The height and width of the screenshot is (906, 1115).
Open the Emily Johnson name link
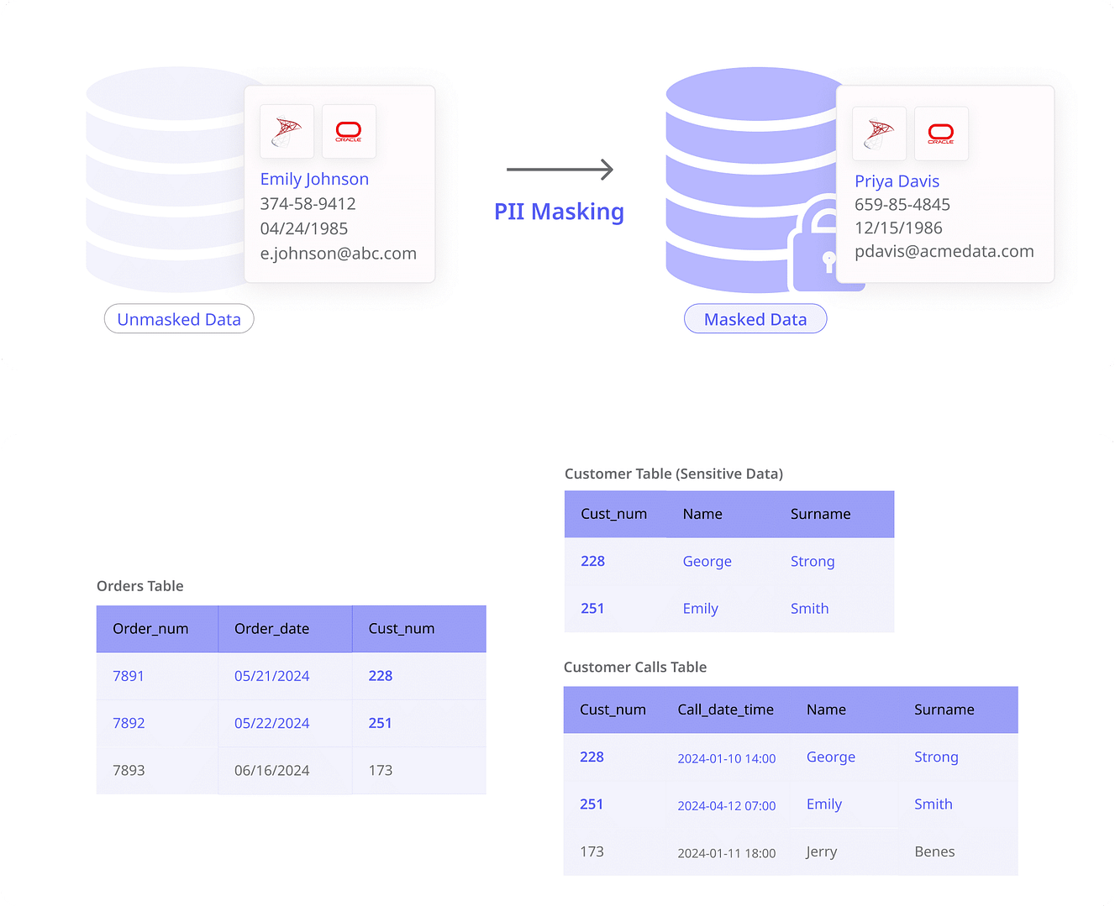pyautogui.click(x=314, y=179)
